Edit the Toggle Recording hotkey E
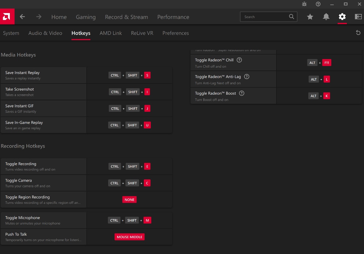Screen dimensions: 364x254 coord(147,166)
